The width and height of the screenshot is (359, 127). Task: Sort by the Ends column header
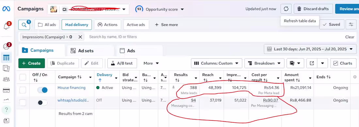323,77
